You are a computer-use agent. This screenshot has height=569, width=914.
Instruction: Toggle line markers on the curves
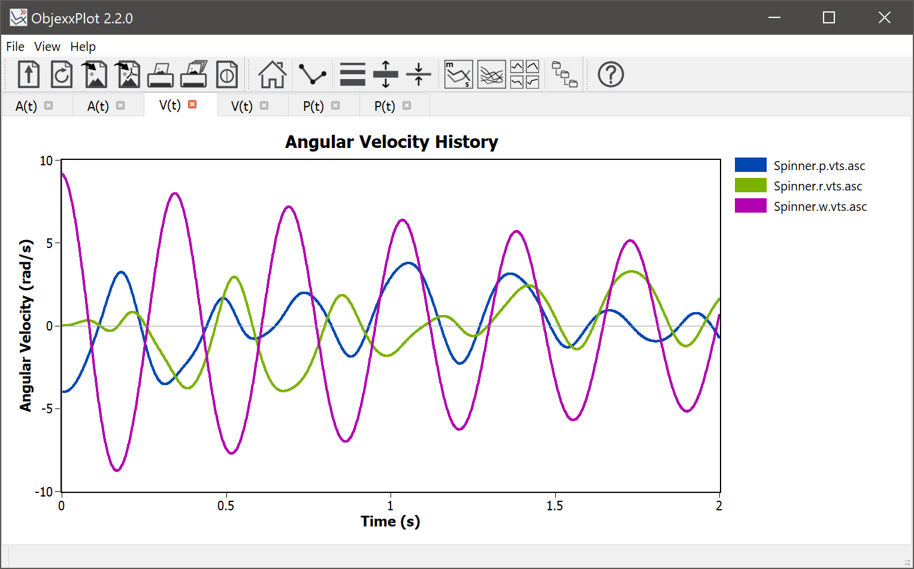pos(311,74)
